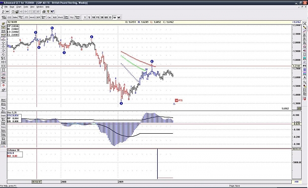This screenshot has height=188, width=308.
Task: Open the Chart menu
Action: pos(19,7)
